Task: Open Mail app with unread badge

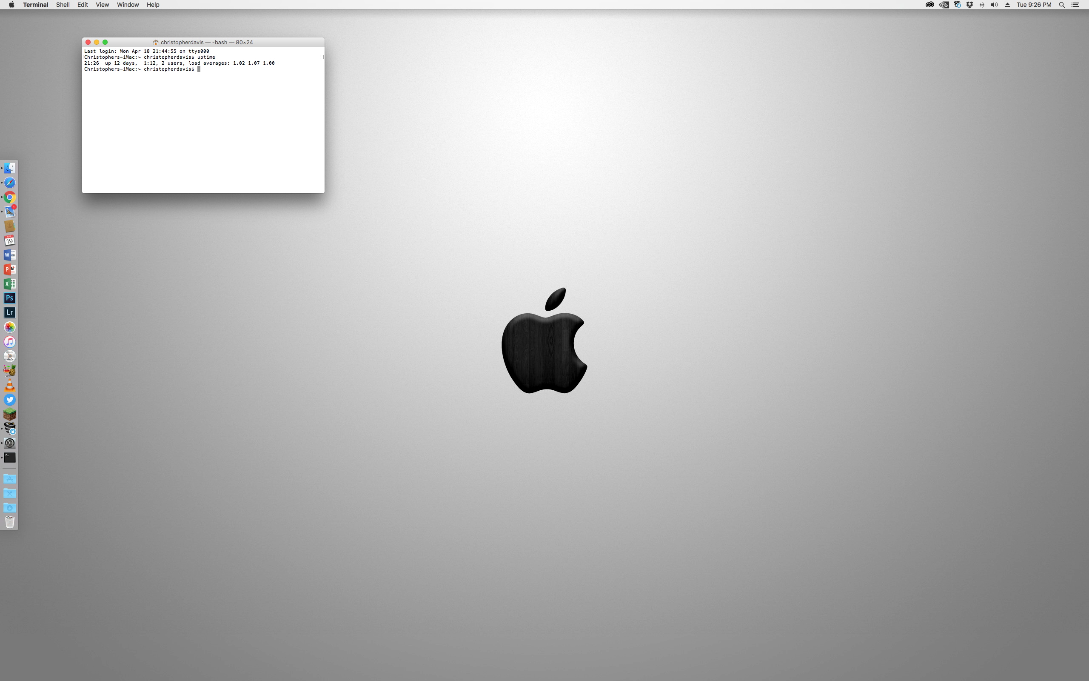Action: pos(9,211)
